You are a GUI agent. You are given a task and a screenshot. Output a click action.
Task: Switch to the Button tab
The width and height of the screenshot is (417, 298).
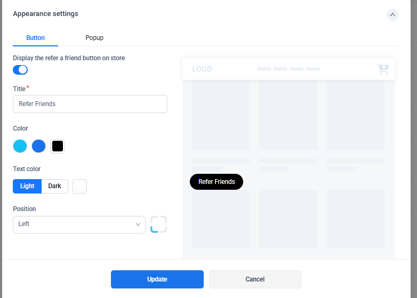36,38
